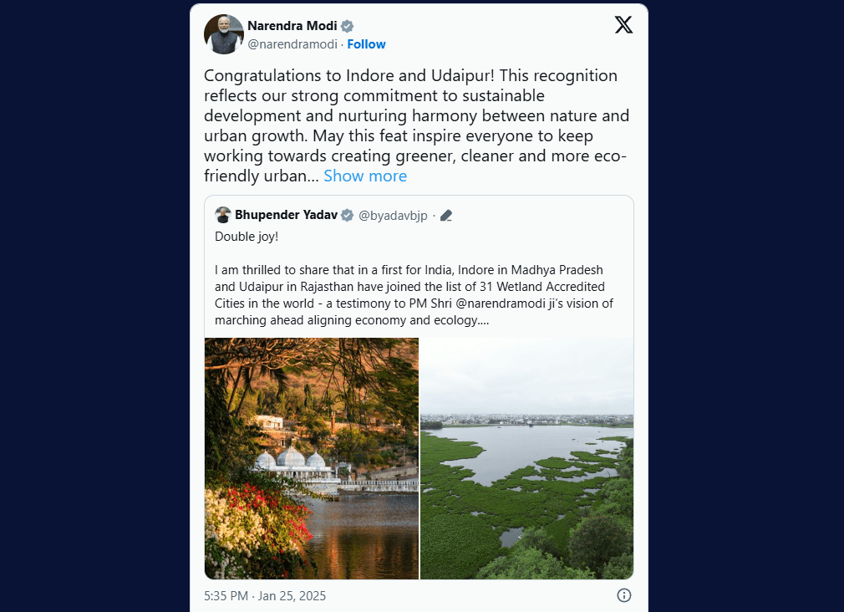
Task: Click the @byadavbjp handle
Action: 393,216
